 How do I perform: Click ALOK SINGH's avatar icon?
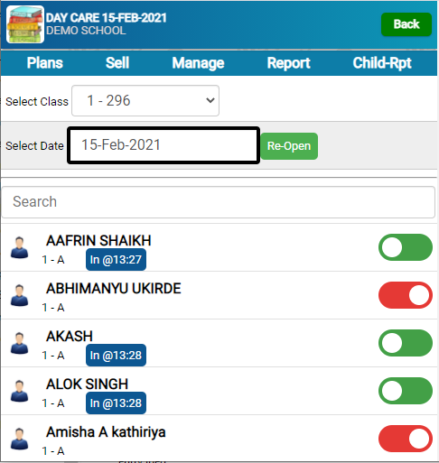tap(20, 391)
